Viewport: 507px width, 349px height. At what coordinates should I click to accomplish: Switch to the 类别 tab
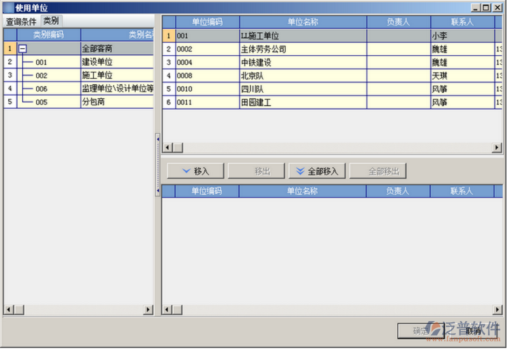[51, 21]
